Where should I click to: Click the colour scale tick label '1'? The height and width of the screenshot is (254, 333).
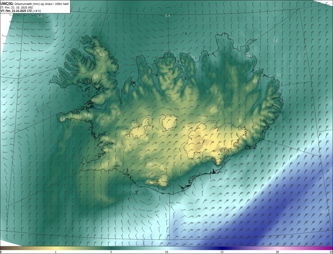pos(56,252)
